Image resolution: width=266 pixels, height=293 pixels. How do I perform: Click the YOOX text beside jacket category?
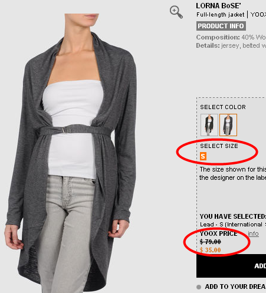click(x=258, y=15)
